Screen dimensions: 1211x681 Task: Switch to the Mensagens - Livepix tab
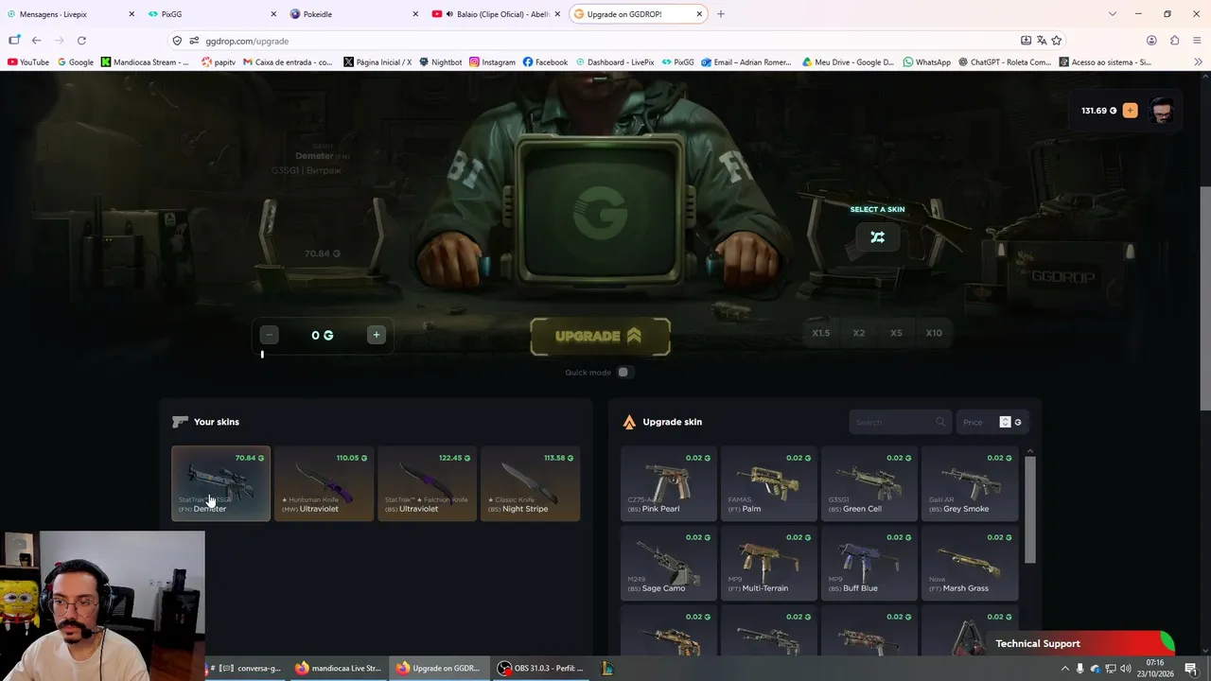71,14
